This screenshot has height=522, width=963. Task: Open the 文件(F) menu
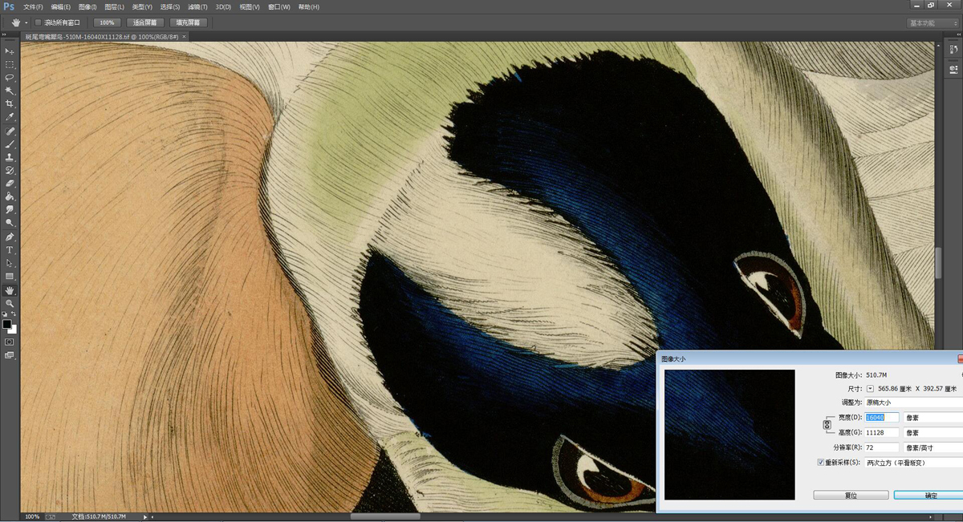(x=34, y=6)
